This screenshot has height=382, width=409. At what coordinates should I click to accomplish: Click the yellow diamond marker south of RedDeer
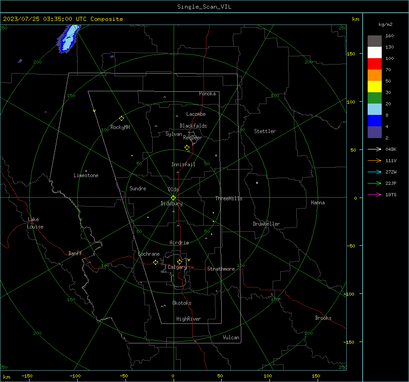click(187, 148)
